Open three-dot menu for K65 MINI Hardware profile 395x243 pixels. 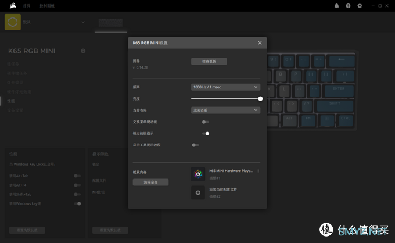click(x=258, y=171)
